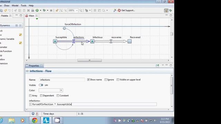221x124 pixels.
Task: Click the Paste toolbar icon
Action: [x=24, y=10]
